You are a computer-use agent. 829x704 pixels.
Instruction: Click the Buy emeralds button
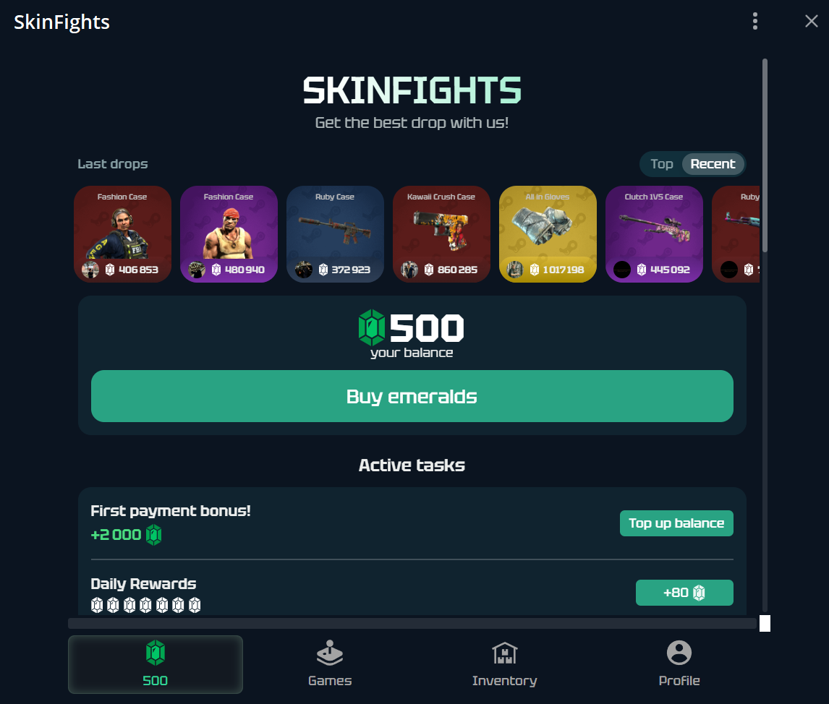[412, 396]
